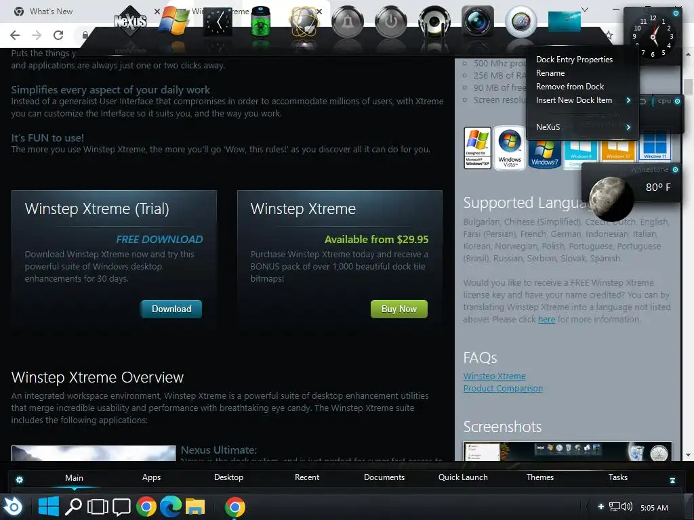
Task: Click the shelf collapse icon at right end
Action: point(673,481)
